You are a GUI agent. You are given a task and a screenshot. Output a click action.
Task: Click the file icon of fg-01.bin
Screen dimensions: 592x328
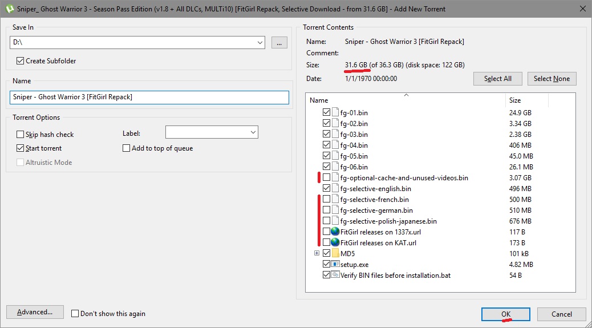tap(335, 112)
